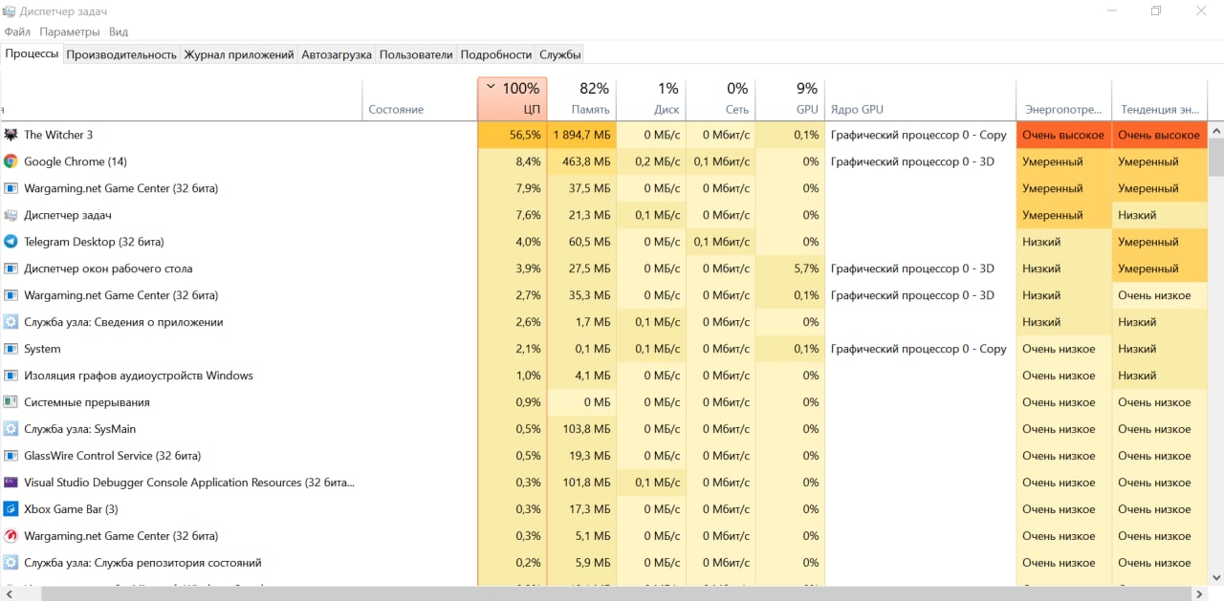This screenshot has width=1224, height=601.
Task: Click the gear icon of Служба узла: Сведения о приложении
Action: 11,322
